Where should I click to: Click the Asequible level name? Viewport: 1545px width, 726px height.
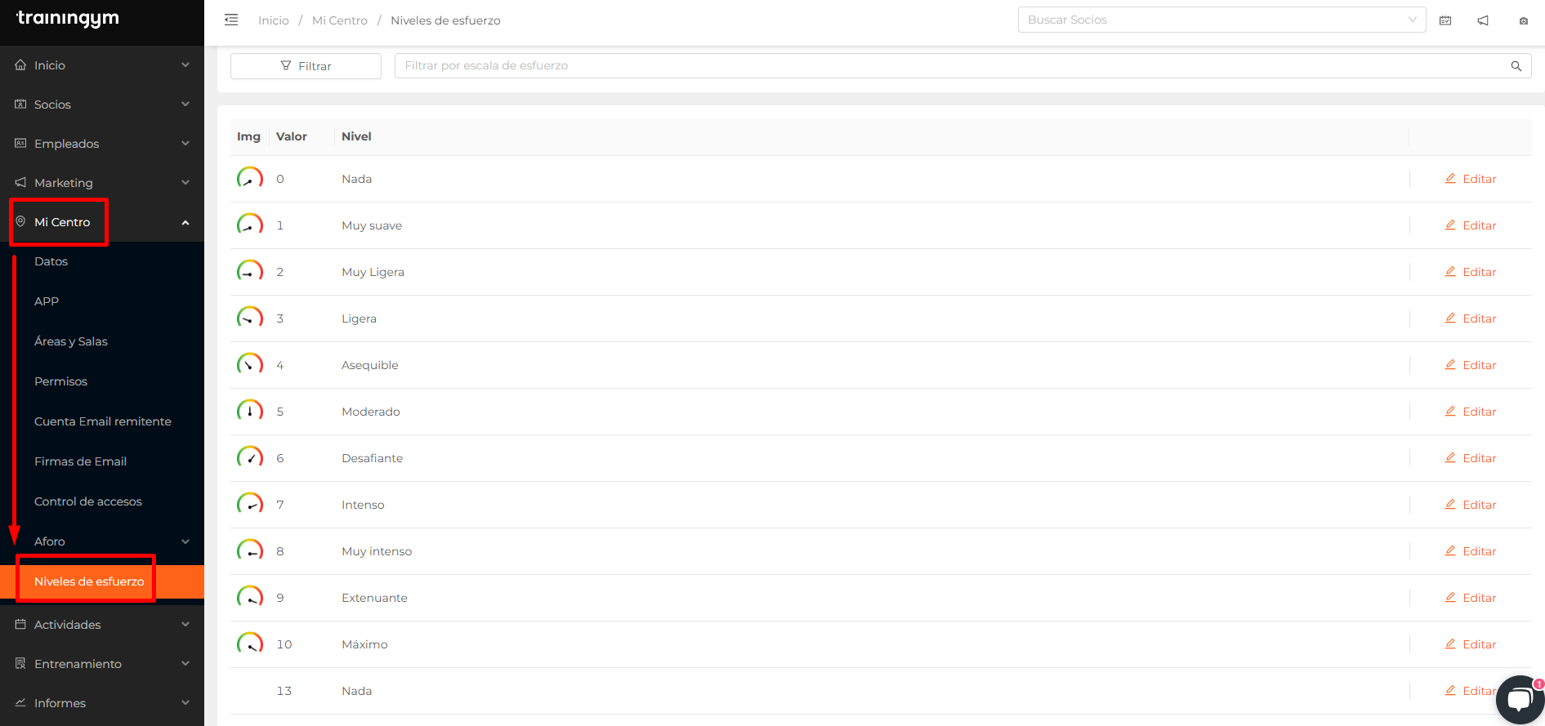pyautogui.click(x=370, y=365)
